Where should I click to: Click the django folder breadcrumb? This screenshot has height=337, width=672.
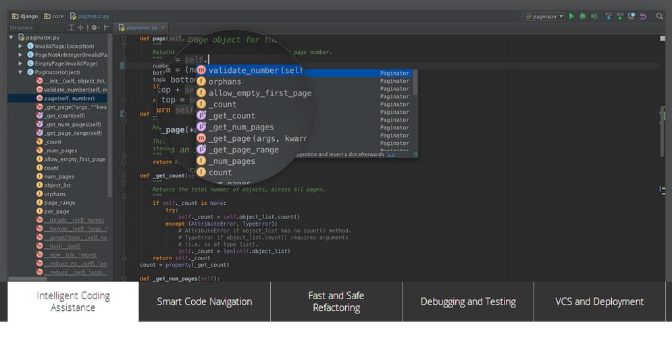click(x=25, y=16)
